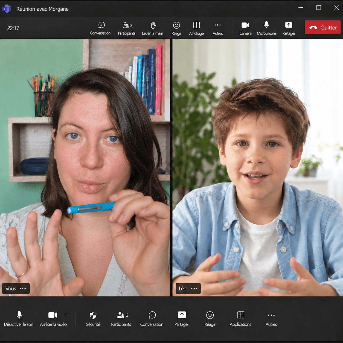The width and height of the screenshot is (343, 343).
Task: Toggle Microphone in the top toolbar
Action: 266,28
